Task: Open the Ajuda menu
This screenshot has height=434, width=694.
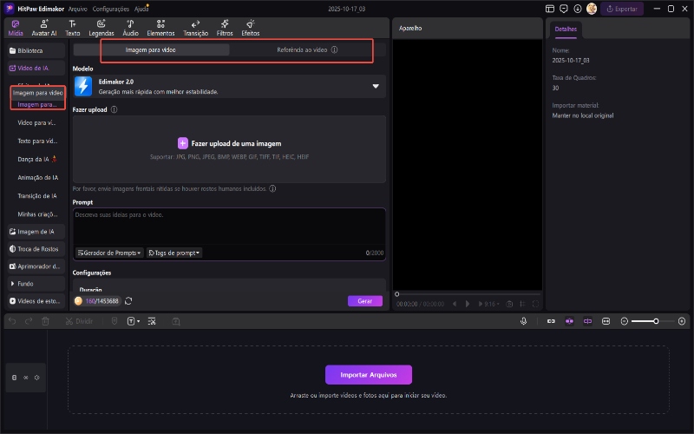Action: click(141, 9)
